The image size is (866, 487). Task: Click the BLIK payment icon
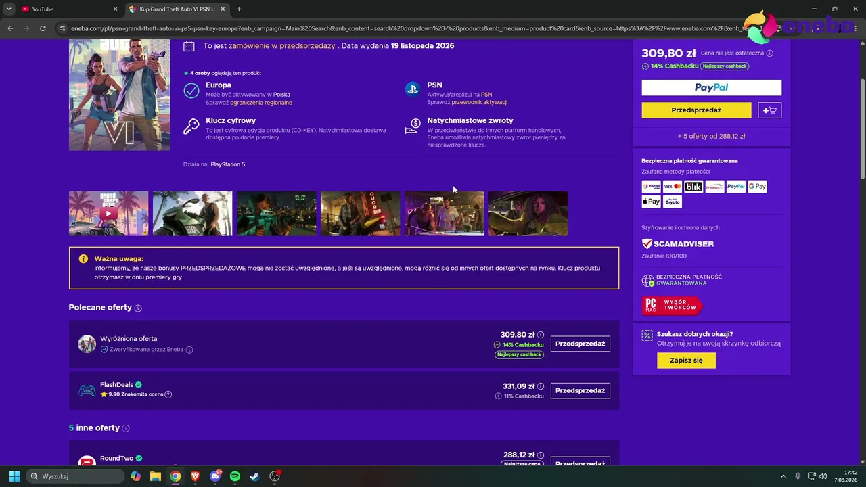pyautogui.click(x=693, y=187)
